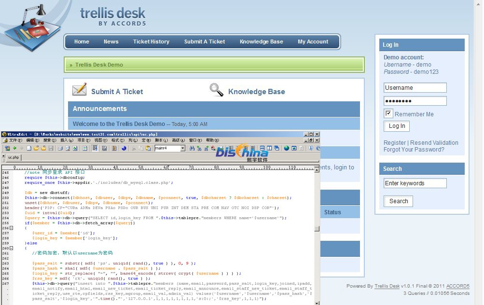The height and width of the screenshot is (305, 484).
Task: Toggle the Remember Me checkbox
Action: point(388,113)
